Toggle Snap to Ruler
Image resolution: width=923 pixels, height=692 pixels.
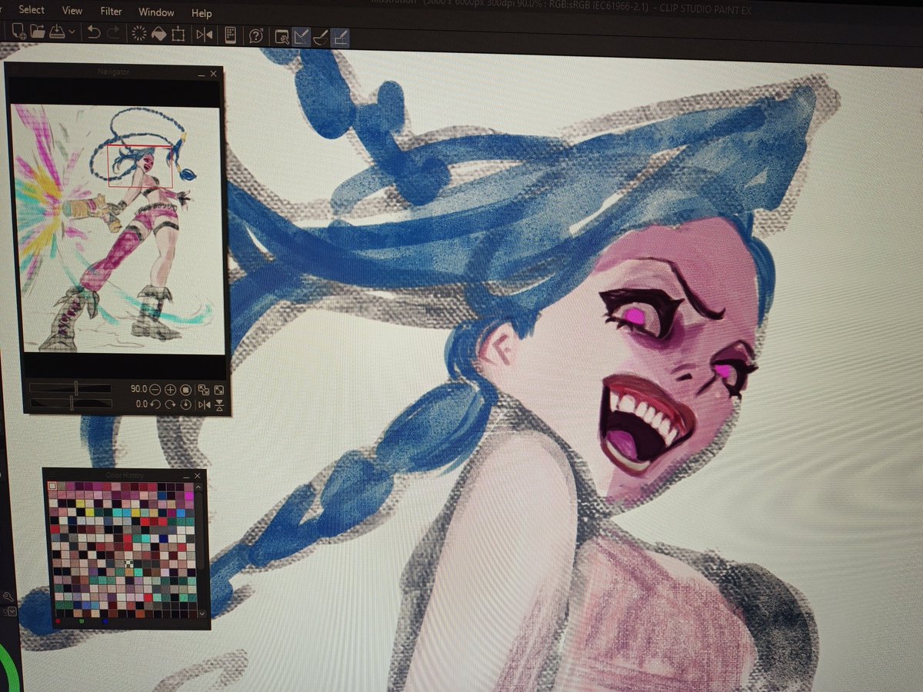point(301,36)
